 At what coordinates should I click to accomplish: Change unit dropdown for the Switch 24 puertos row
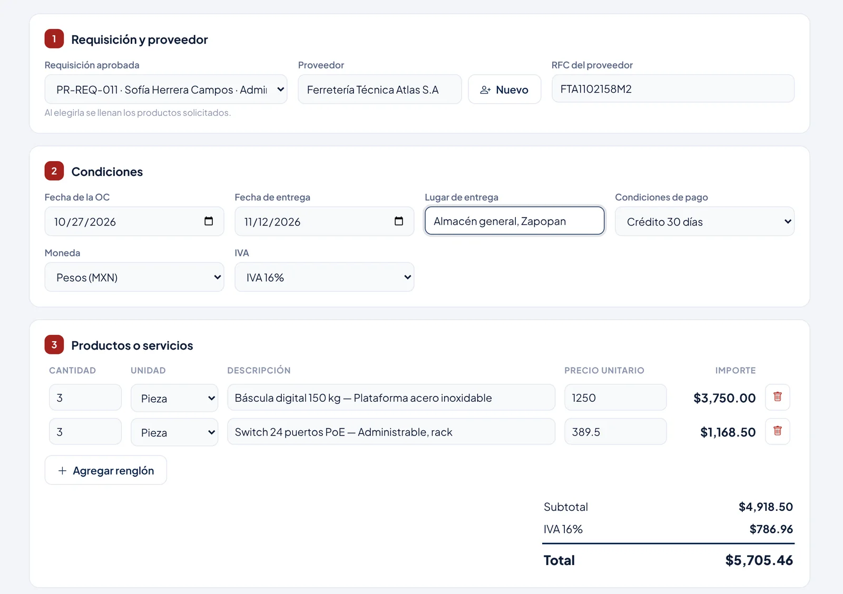tap(174, 432)
